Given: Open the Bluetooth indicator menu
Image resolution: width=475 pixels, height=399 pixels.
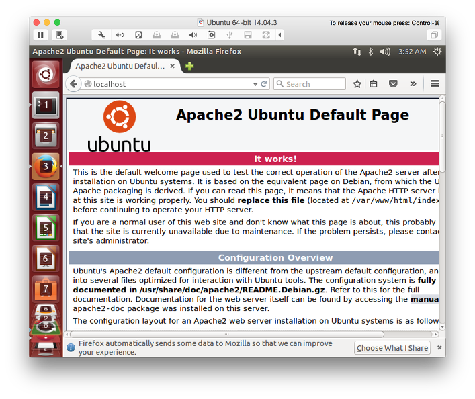Looking at the screenshot, I should (x=370, y=52).
